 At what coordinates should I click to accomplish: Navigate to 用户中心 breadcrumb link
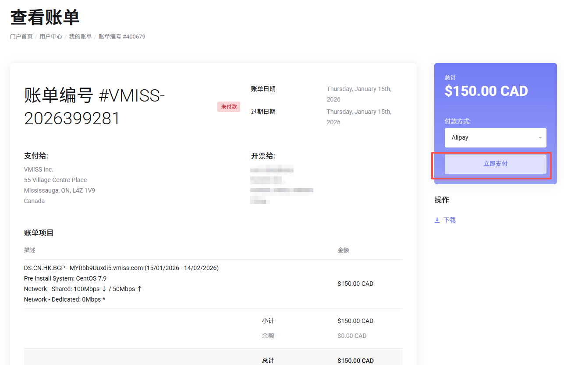pos(51,37)
